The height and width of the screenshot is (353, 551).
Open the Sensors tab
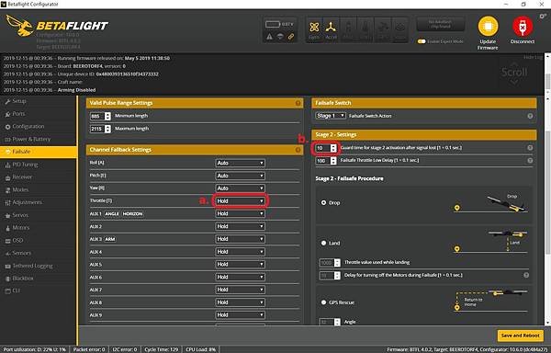(39, 253)
